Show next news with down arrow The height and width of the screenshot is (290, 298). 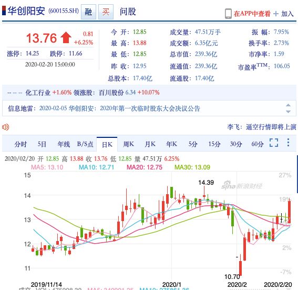click(x=289, y=112)
